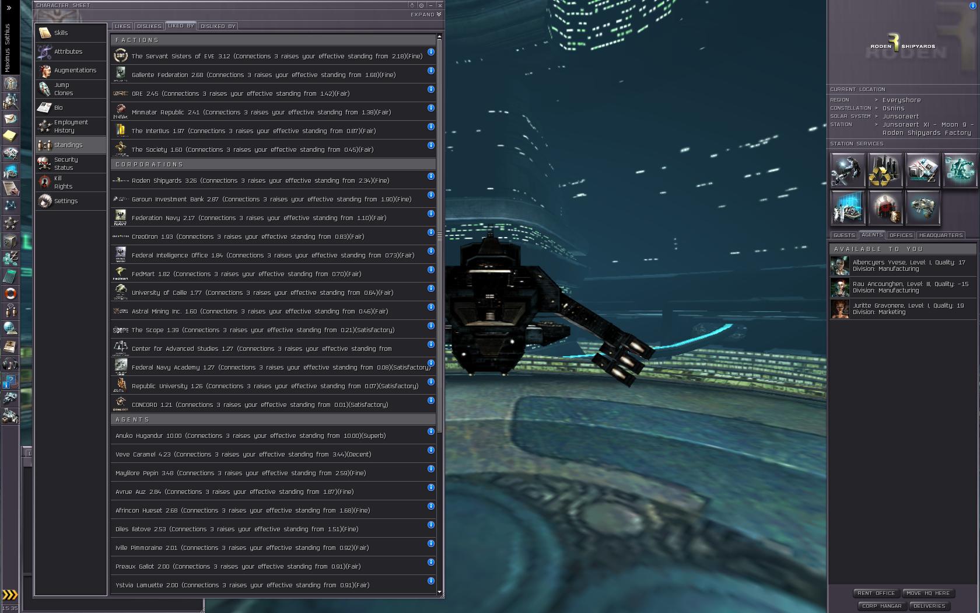The width and height of the screenshot is (980, 613).
Task: Select the Agents tab in station panel
Action: (872, 235)
